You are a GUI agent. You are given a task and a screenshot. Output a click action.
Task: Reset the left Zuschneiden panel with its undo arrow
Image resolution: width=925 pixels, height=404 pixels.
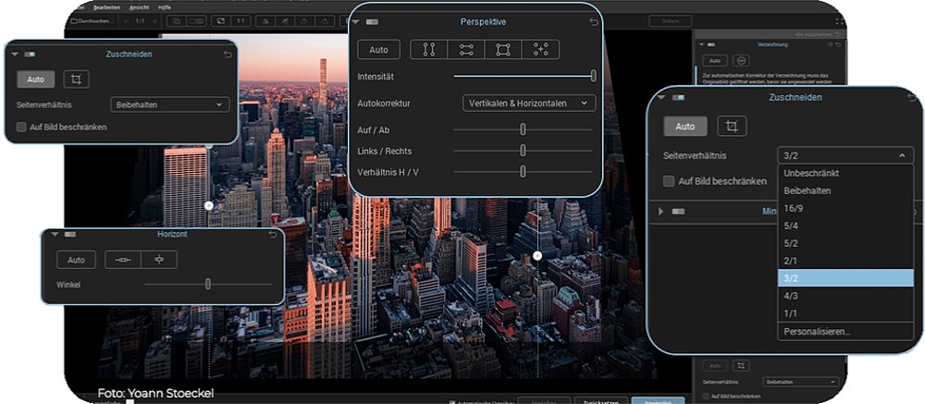[228, 55]
